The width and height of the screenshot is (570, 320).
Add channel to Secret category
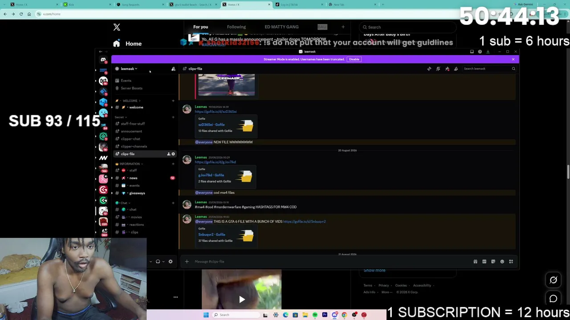173,117
